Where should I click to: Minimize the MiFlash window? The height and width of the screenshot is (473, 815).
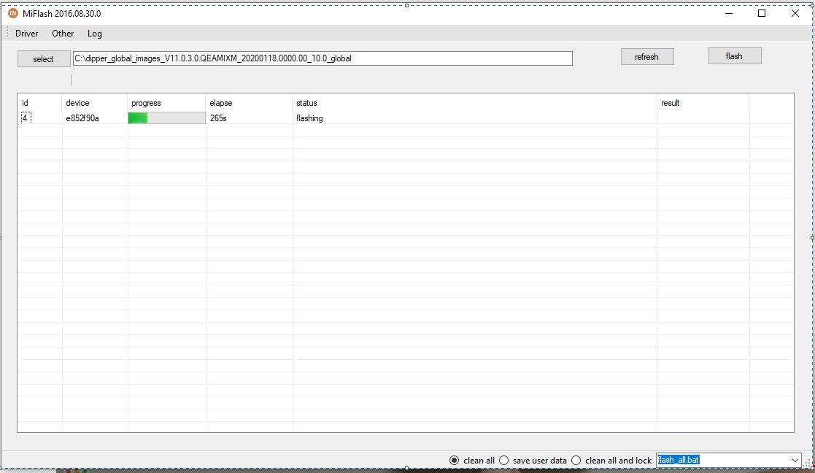point(729,14)
